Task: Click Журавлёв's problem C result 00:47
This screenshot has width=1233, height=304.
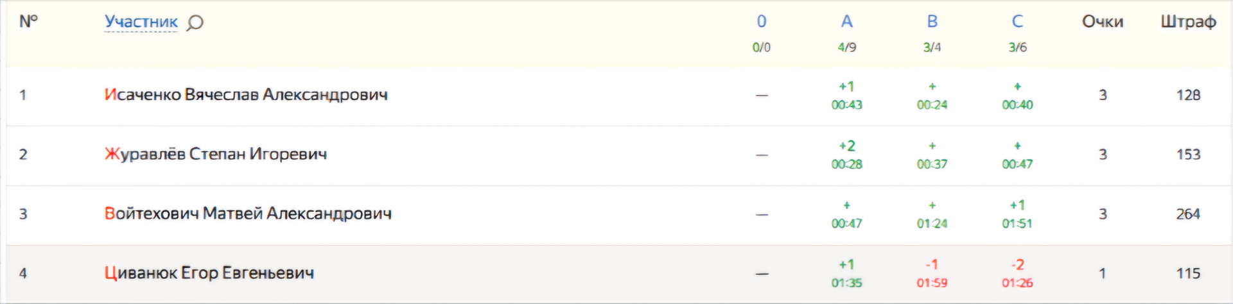Action: click(x=1017, y=155)
